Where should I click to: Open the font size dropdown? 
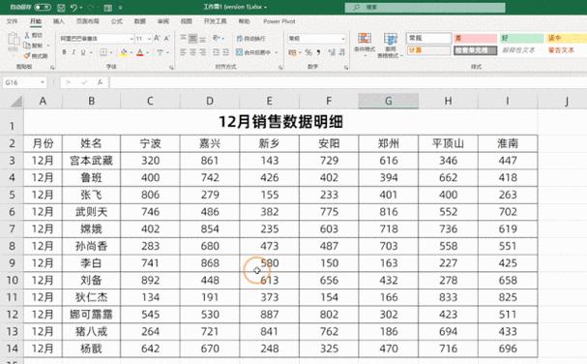(x=149, y=39)
